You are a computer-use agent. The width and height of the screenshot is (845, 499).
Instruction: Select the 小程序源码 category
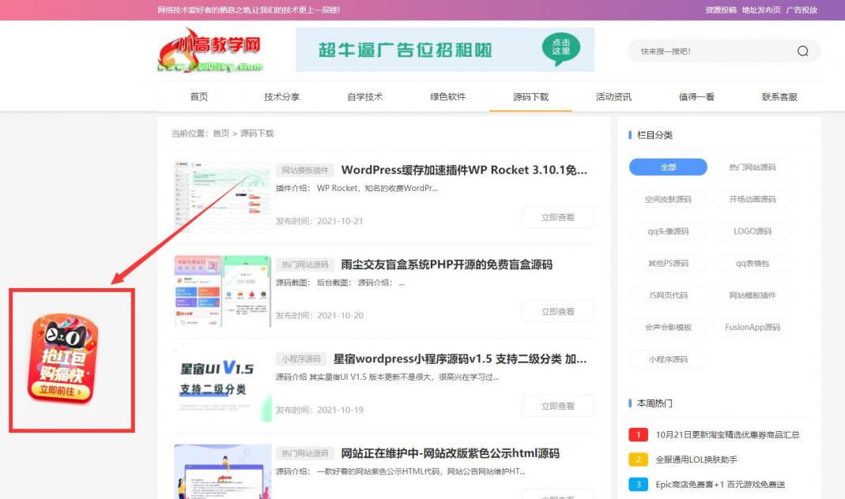[667, 358]
